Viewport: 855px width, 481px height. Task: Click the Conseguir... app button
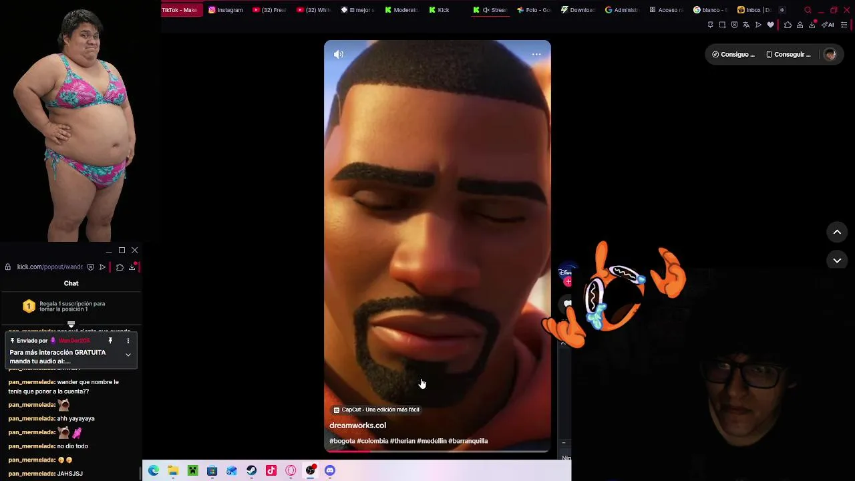pos(788,55)
